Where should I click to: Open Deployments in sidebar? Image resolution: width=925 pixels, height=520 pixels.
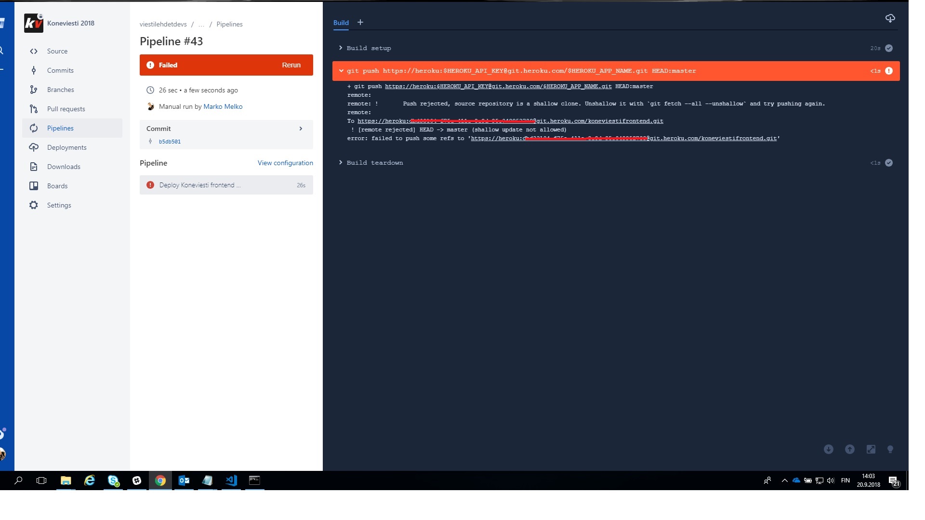pos(66,147)
